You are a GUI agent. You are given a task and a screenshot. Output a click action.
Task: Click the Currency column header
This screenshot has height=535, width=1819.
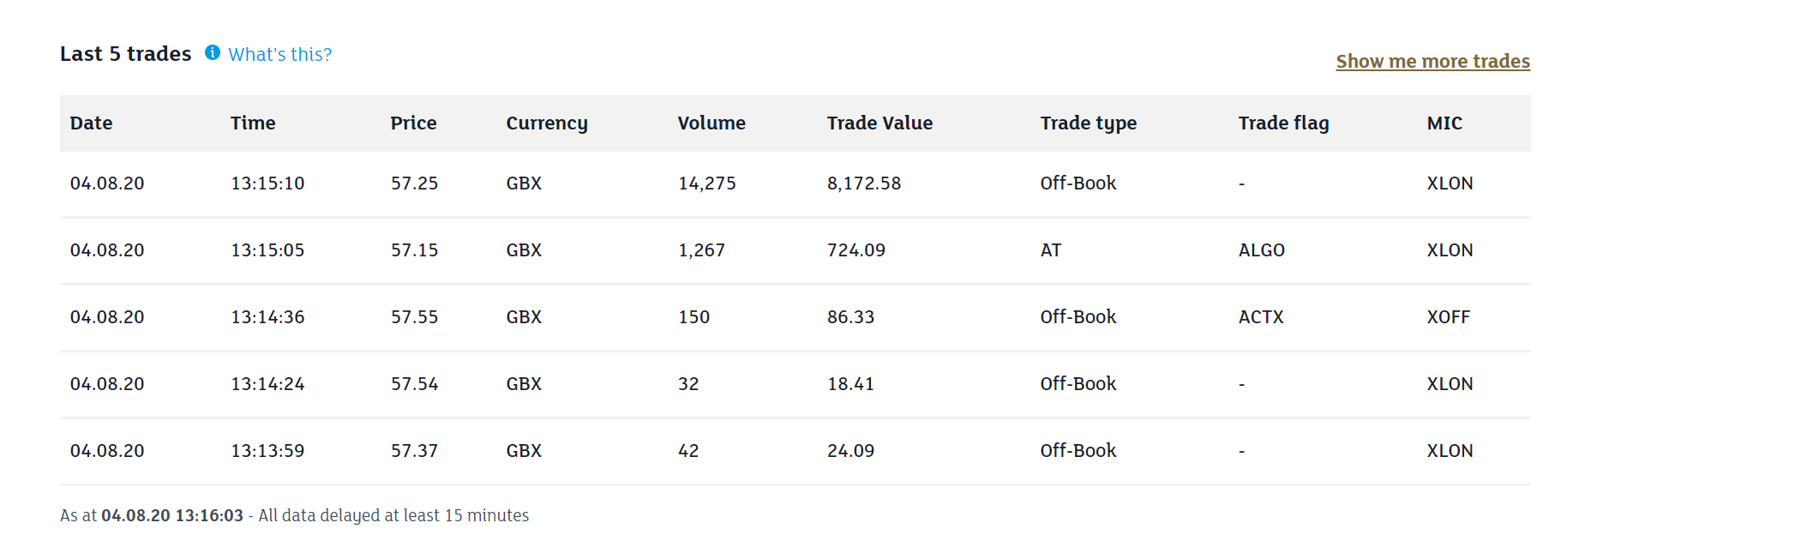click(x=547, y=123)
